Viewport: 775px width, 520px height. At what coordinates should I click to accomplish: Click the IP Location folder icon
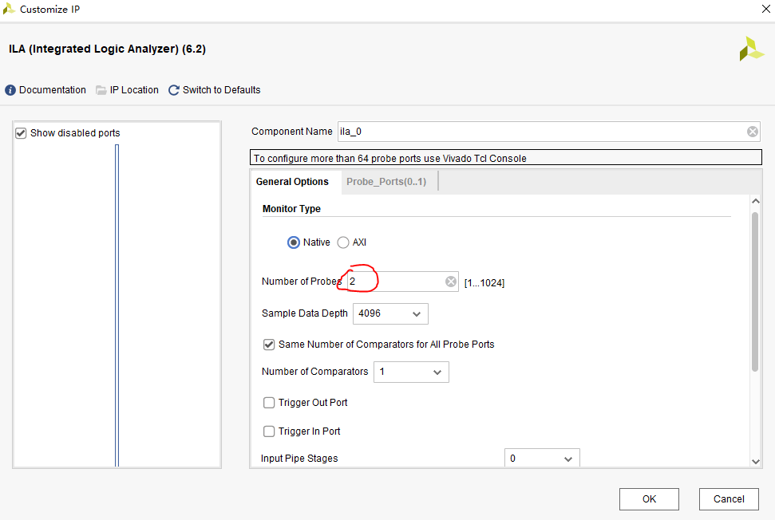point(101,90)
